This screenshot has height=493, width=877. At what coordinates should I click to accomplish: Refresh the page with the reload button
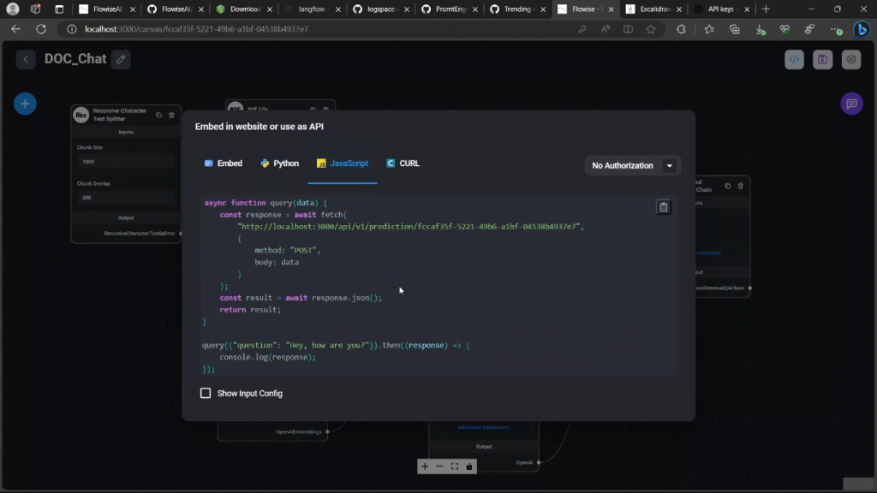click(x=39, y=29)
